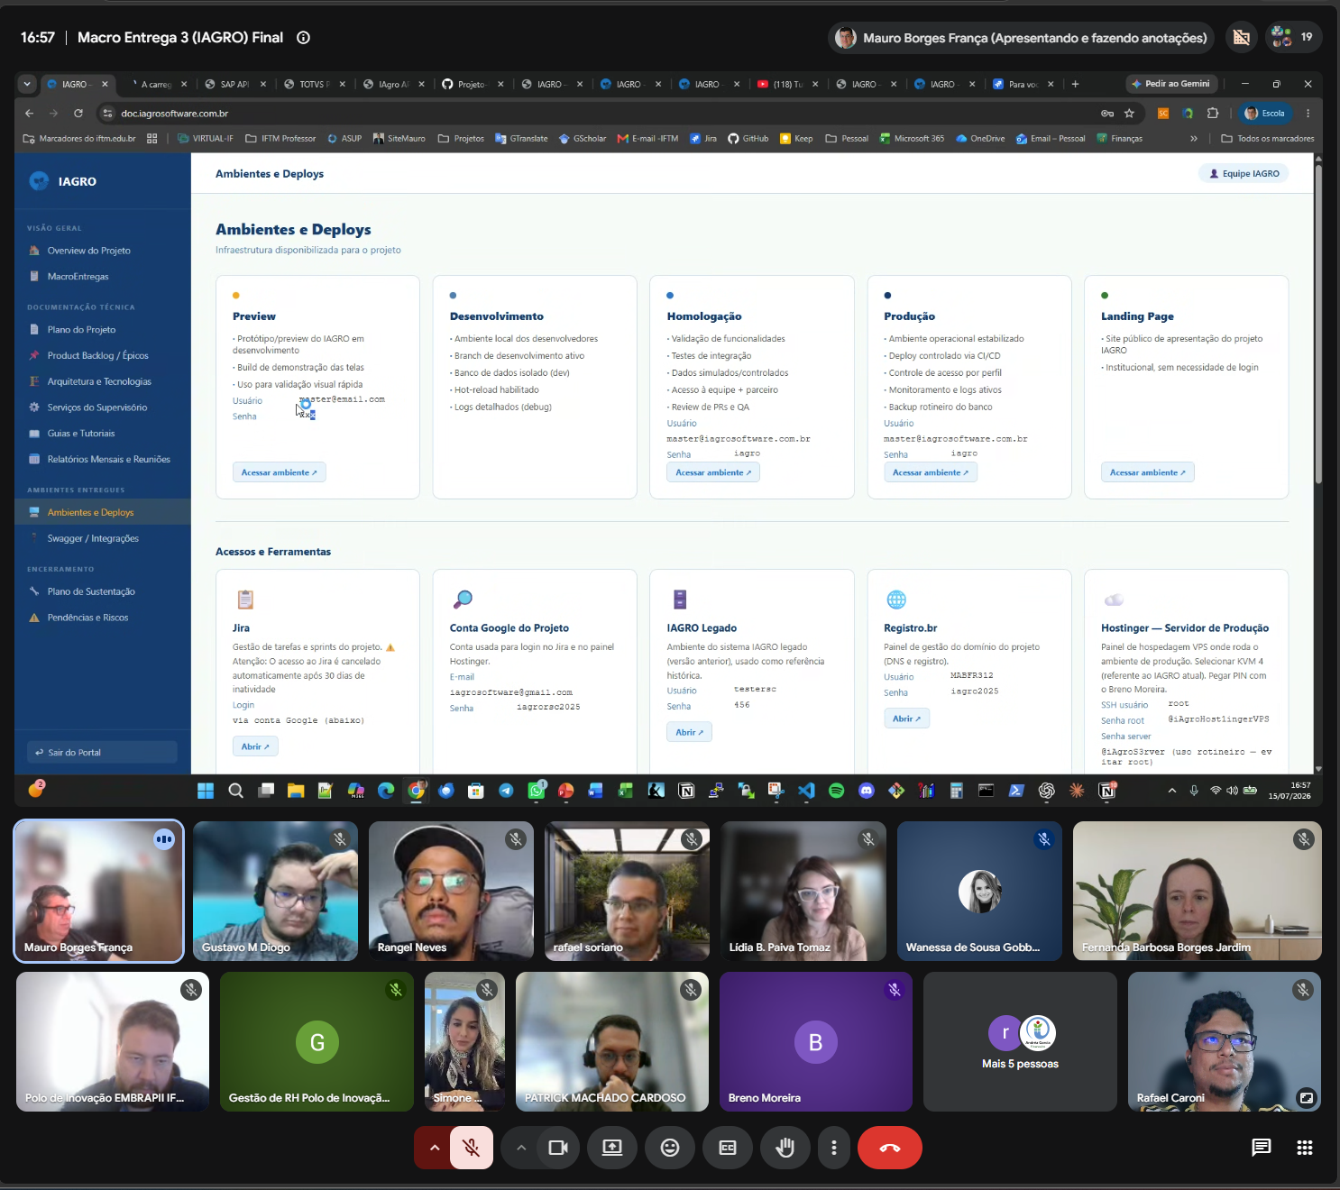Click Pedir ao Gemini button
The width and height of the screenshot is (1340, 1190).
click(x=1170, y=84)
